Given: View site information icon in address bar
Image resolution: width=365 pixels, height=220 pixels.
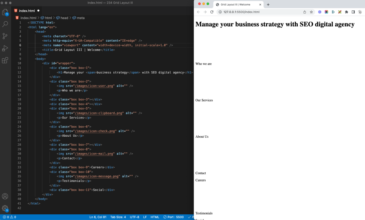Looking at the screenshot, I should click(220, 12).
